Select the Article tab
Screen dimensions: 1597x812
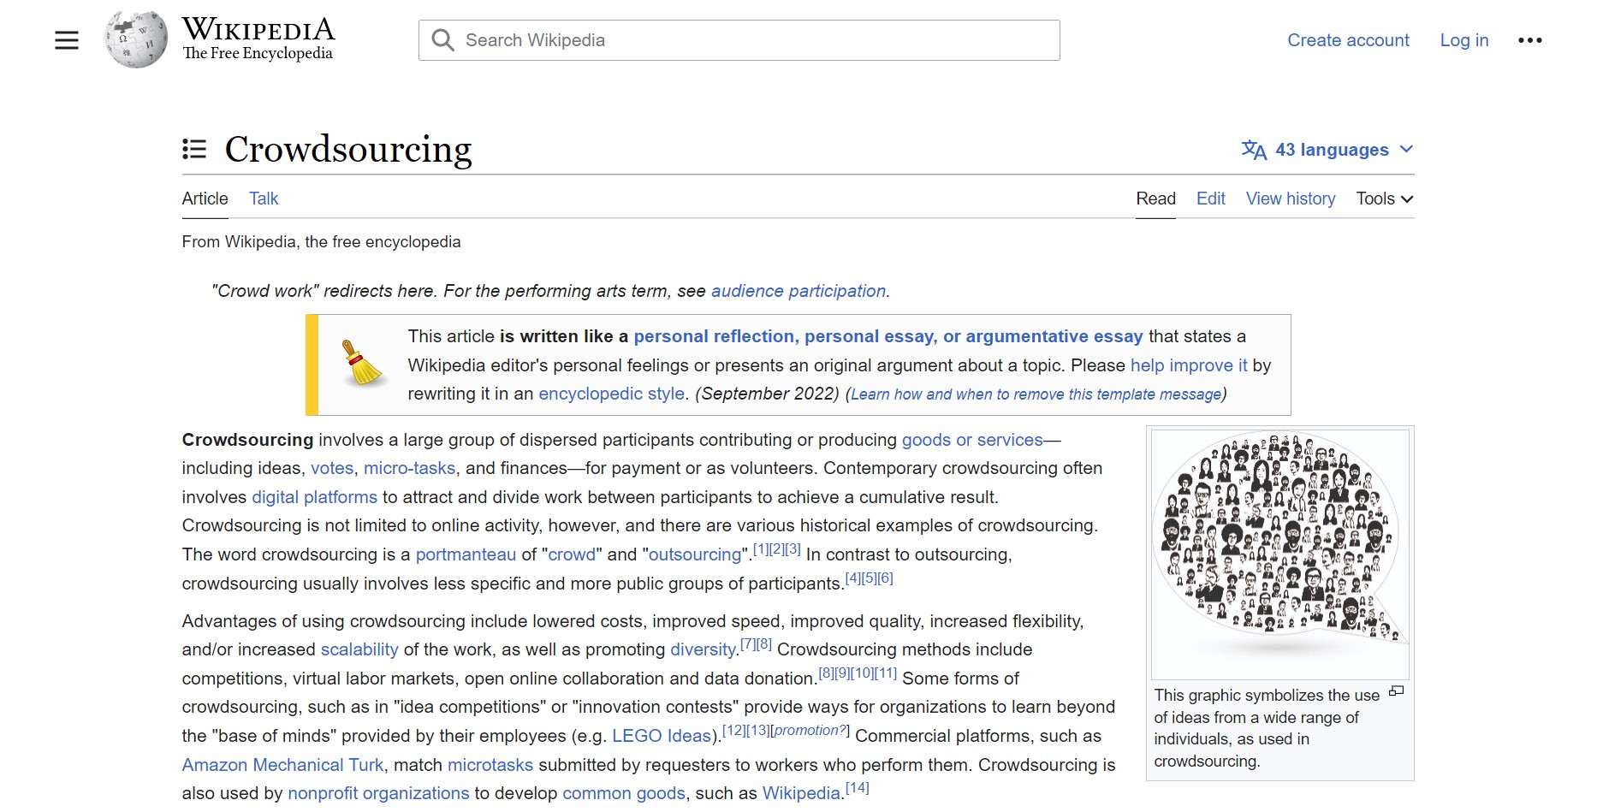coord(205,199)
